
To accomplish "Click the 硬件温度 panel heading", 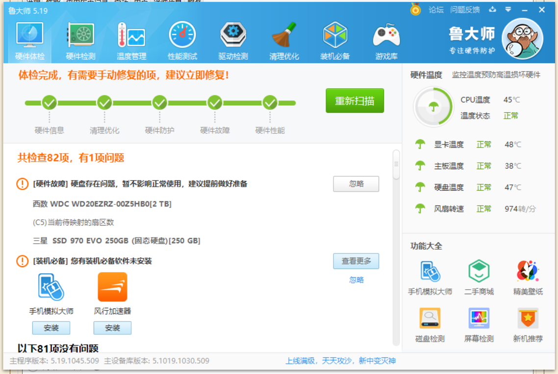I will [x=426, y=75].
